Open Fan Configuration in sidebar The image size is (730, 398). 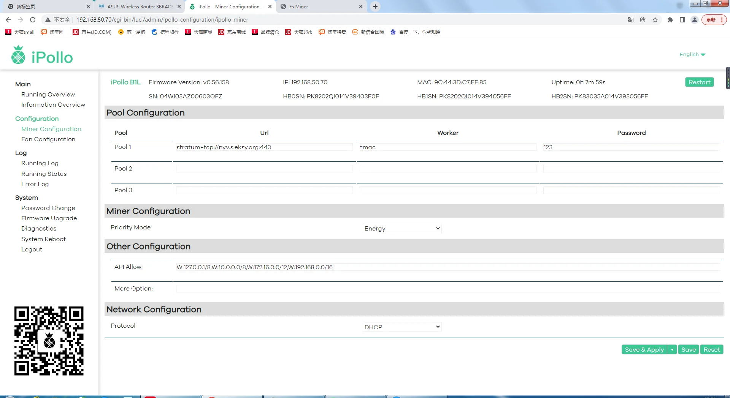pyautogui.click(x=48, y=139)
